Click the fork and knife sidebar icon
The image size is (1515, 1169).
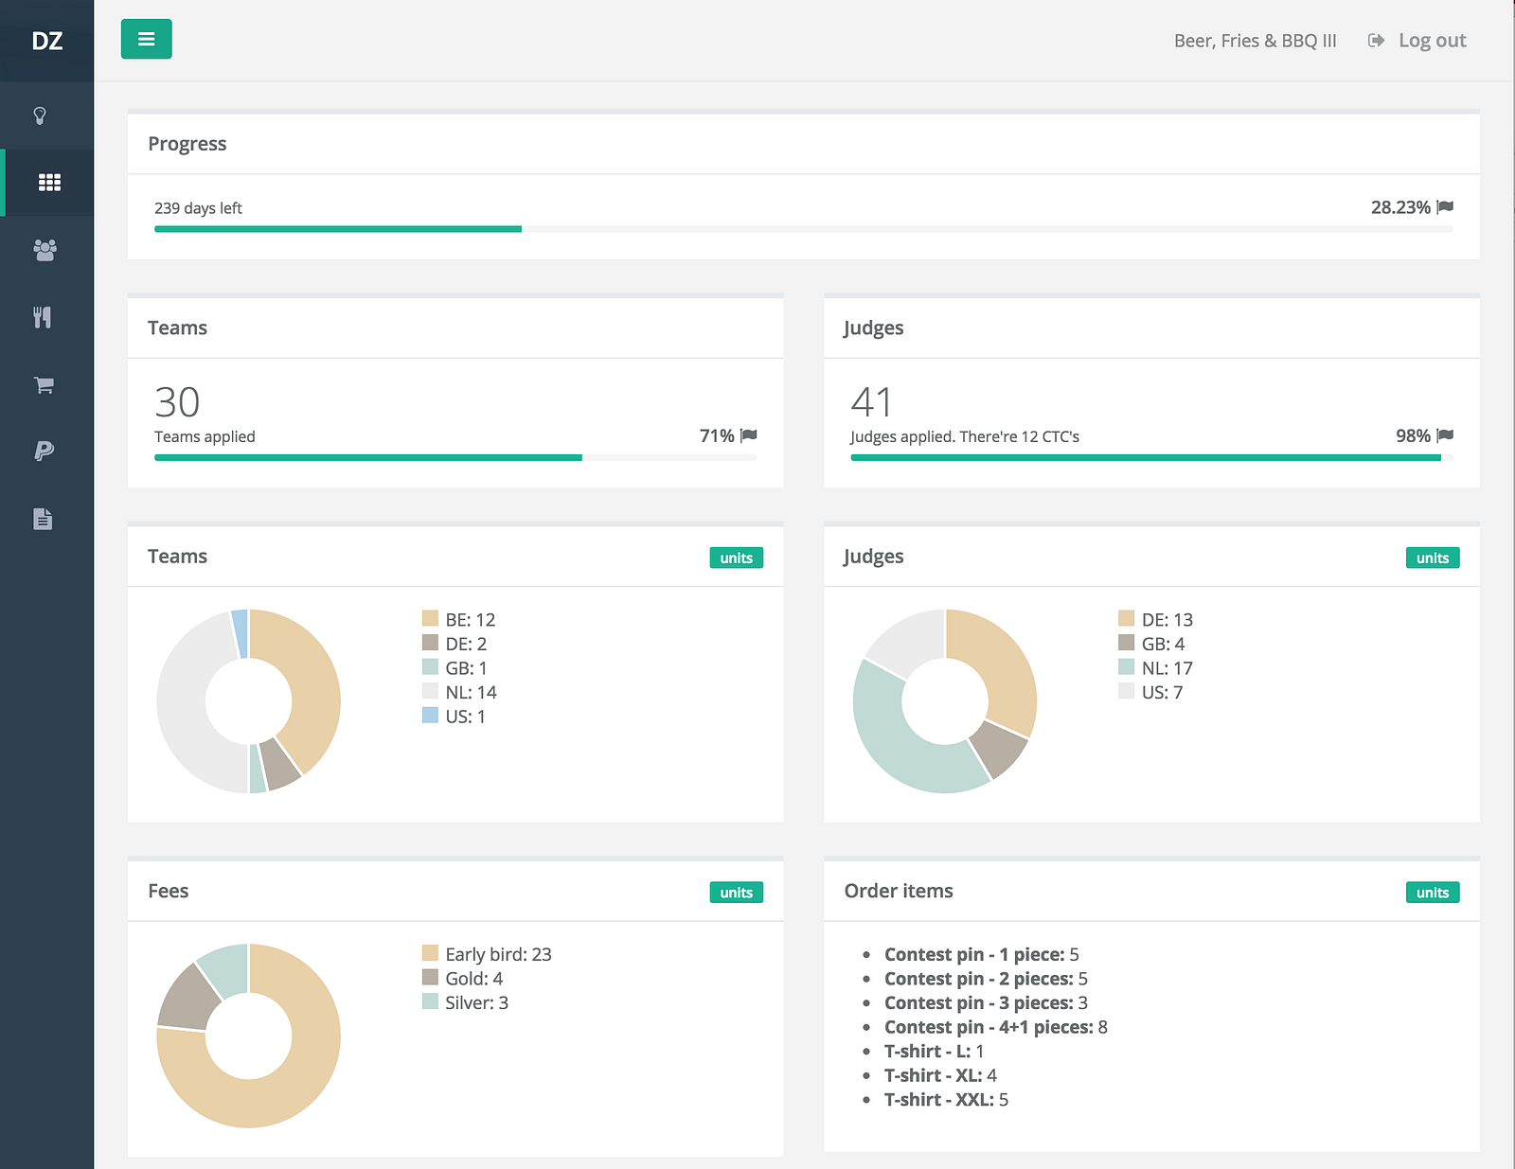(43, 317)
